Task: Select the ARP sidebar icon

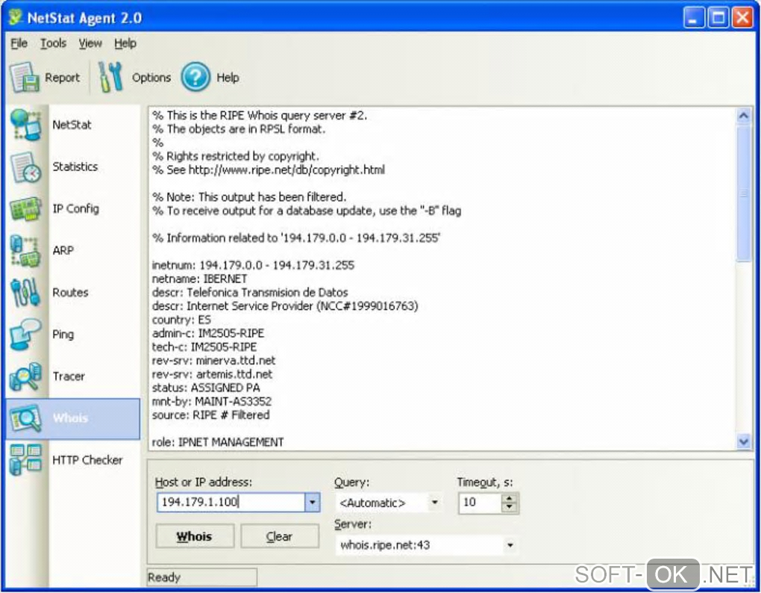Action: pos(25,251)
